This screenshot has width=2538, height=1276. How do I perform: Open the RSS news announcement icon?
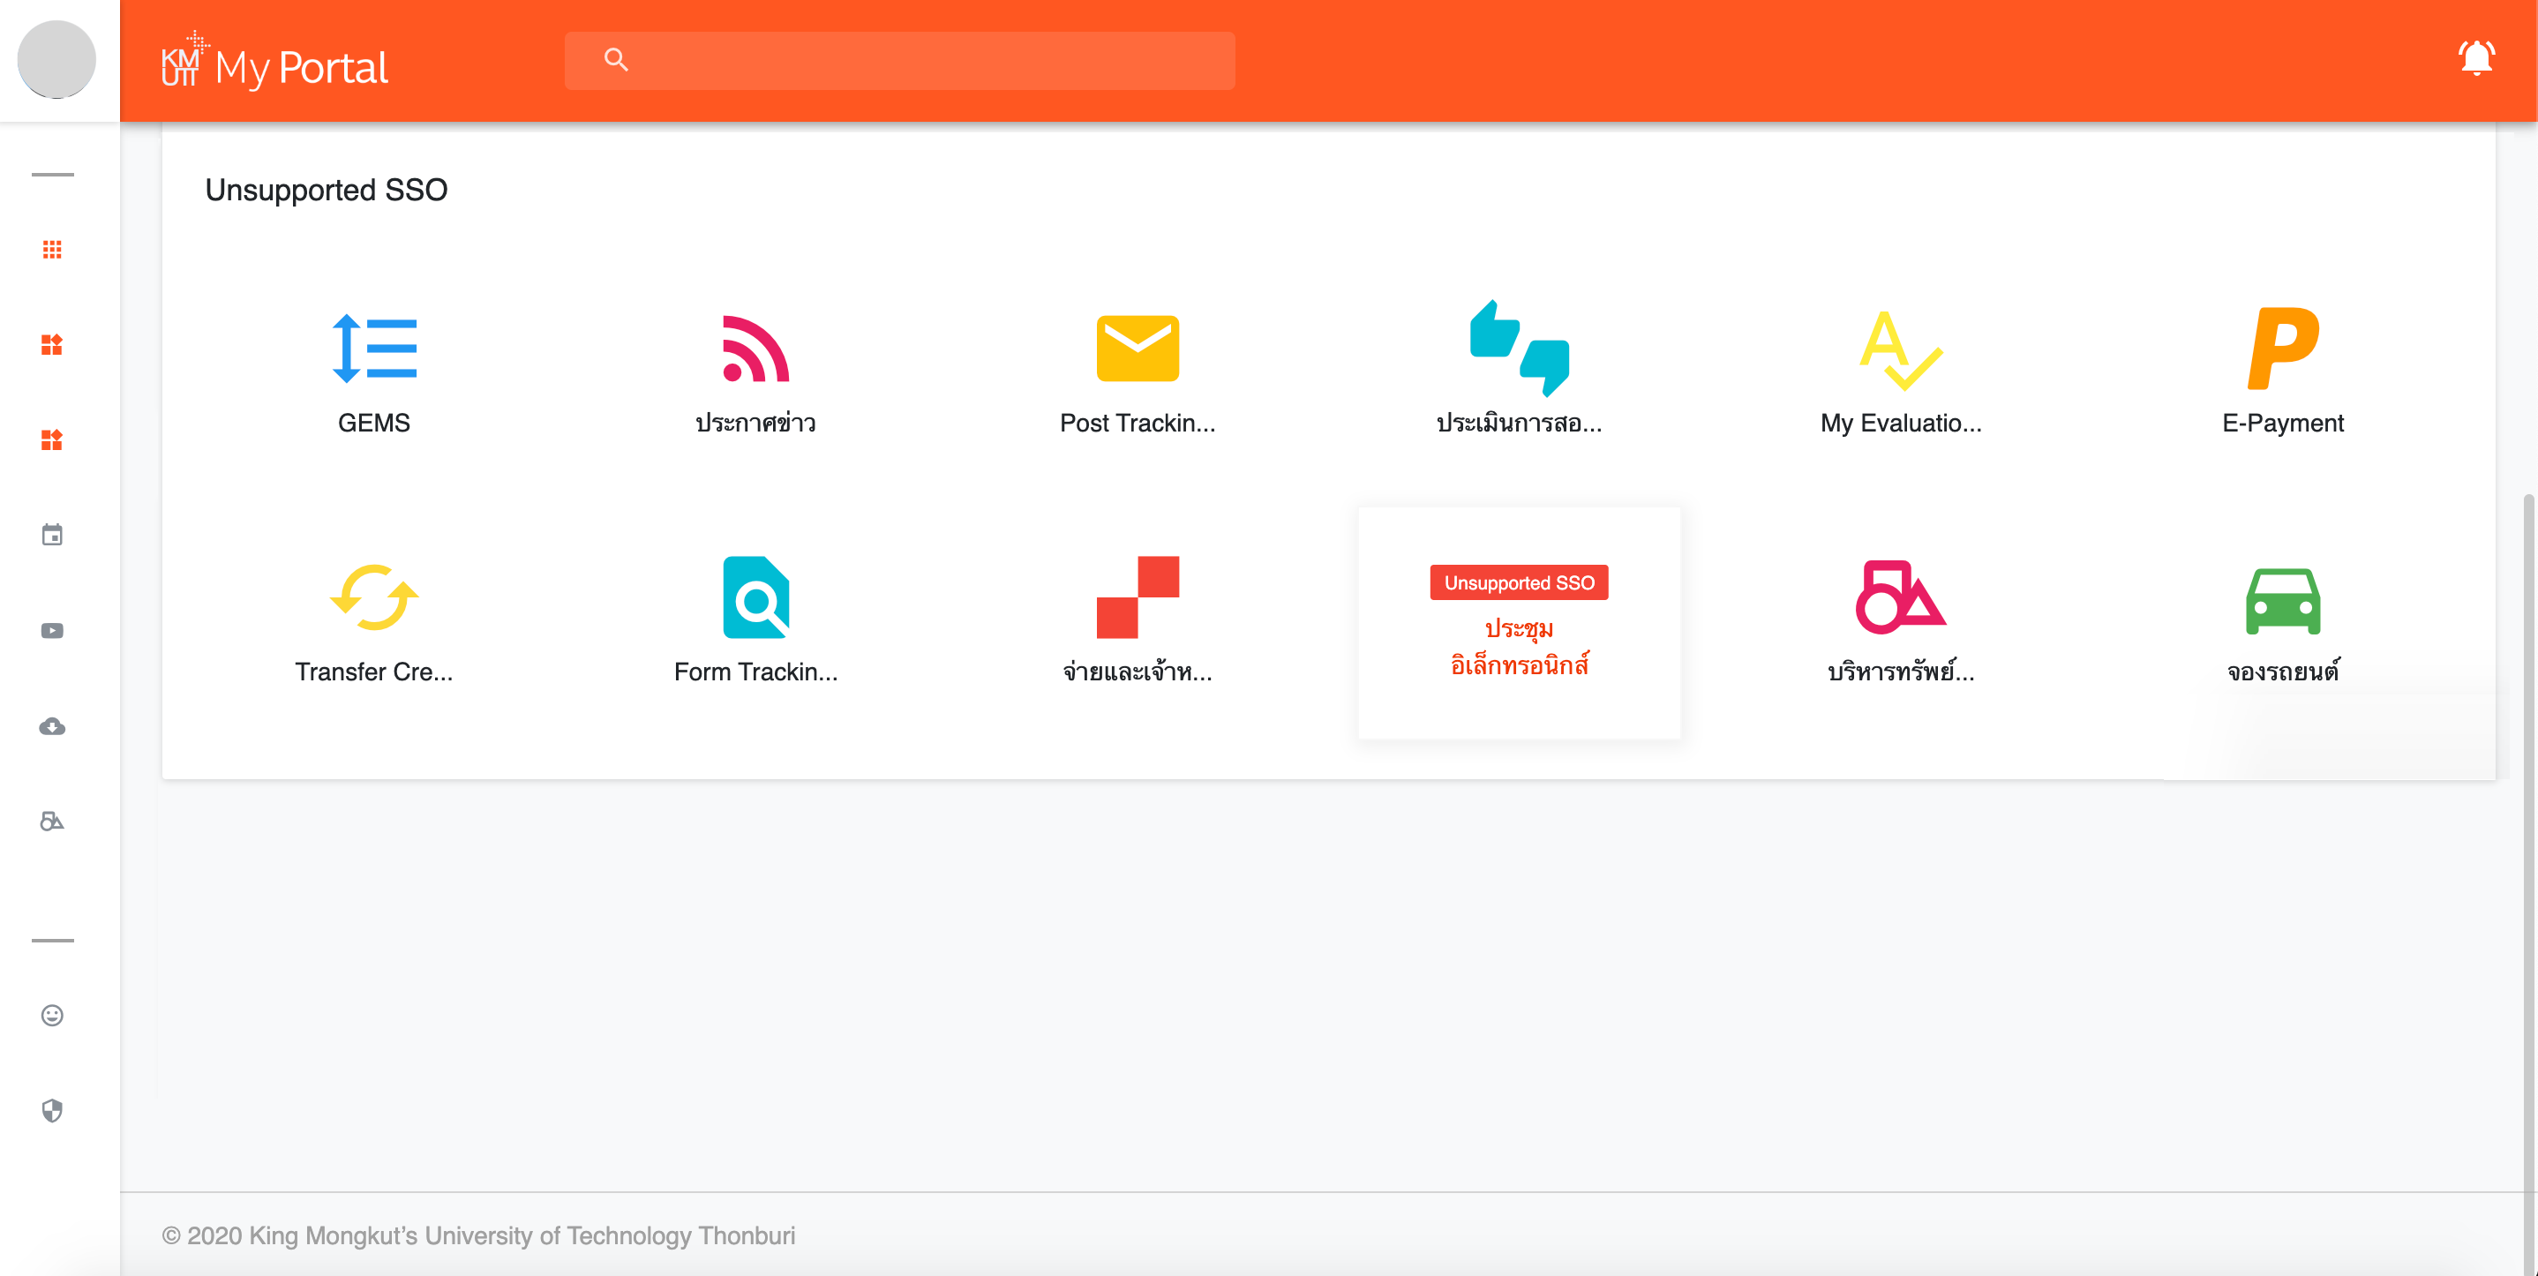[755, 348]
